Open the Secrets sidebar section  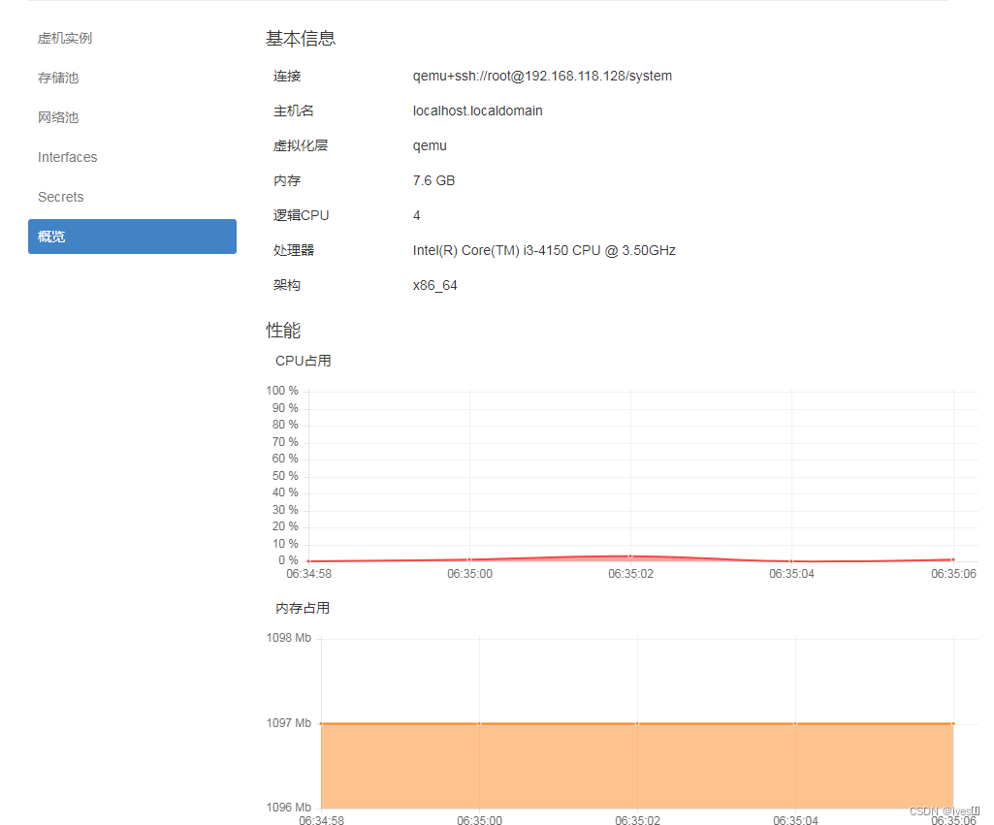(60, 197)
